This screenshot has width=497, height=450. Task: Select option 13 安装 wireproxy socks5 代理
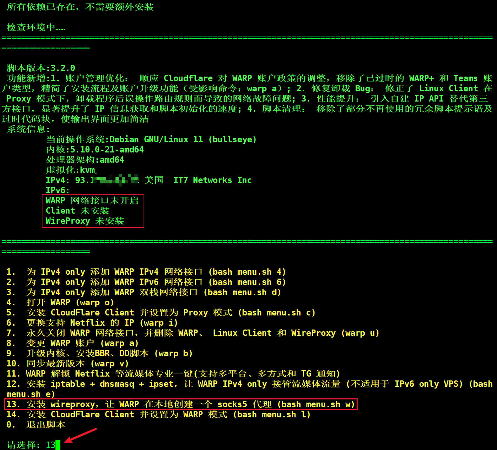180,404
